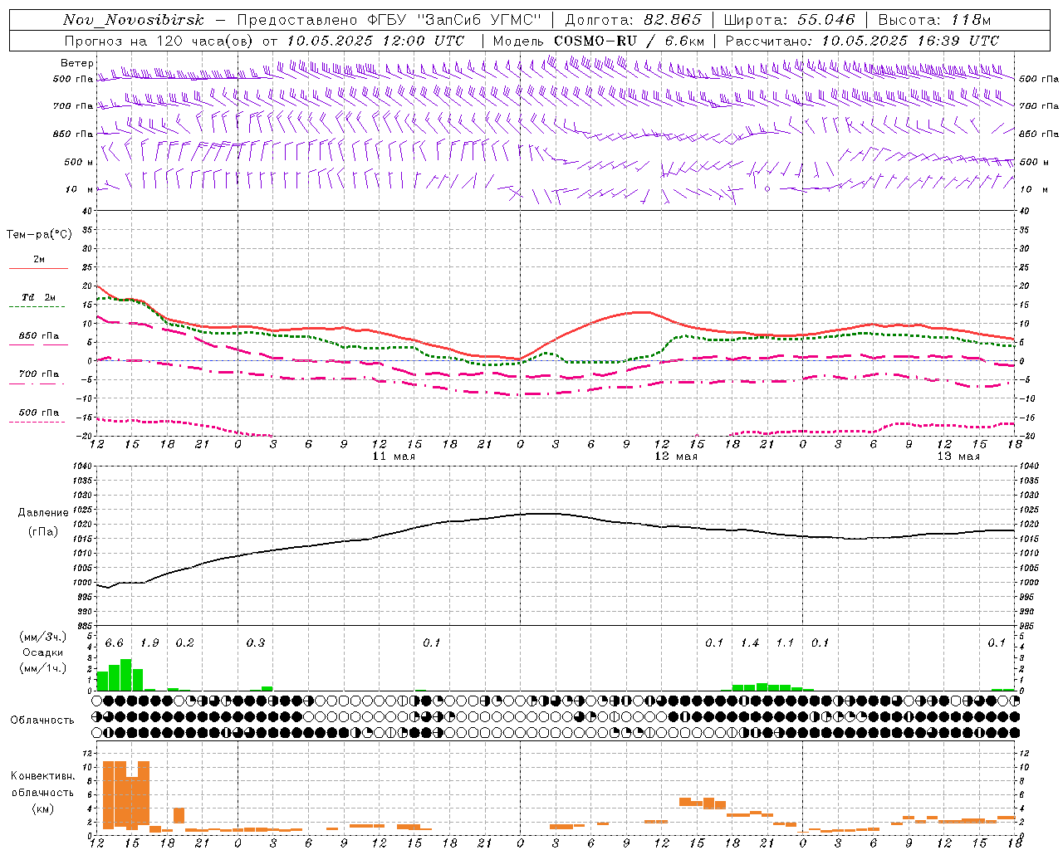This screenshot has width=1063, height=850.
Task: Click the Рассчитано: 10.05.2025 16:39 UTC timestamp
Action: 862,41
